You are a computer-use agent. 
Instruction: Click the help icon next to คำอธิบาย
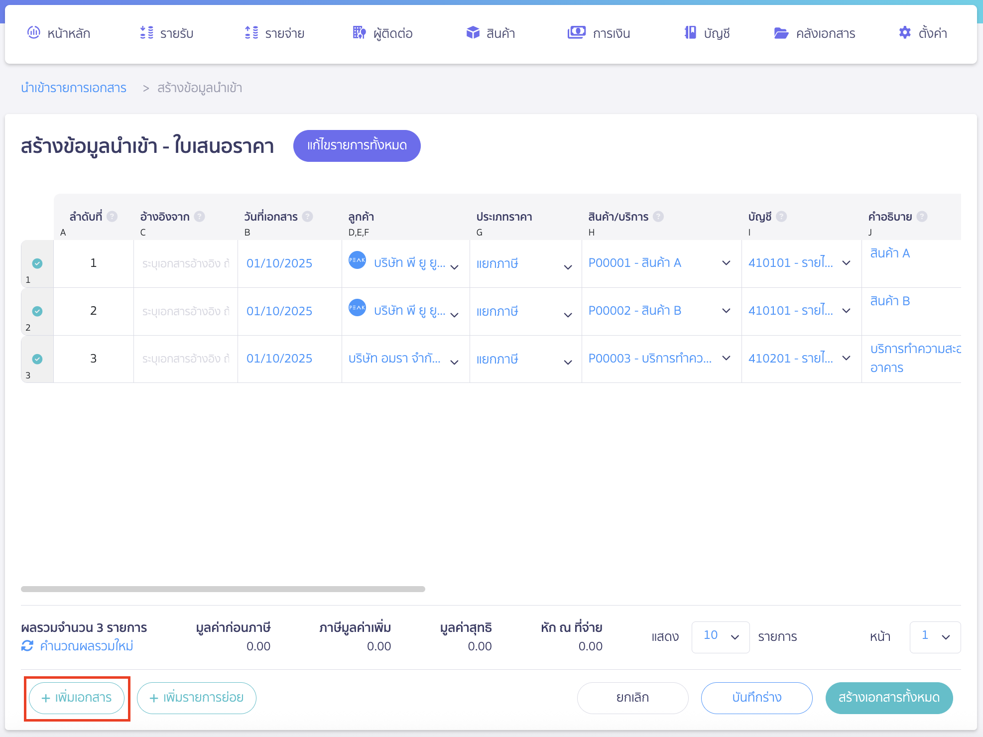[922, 217]
